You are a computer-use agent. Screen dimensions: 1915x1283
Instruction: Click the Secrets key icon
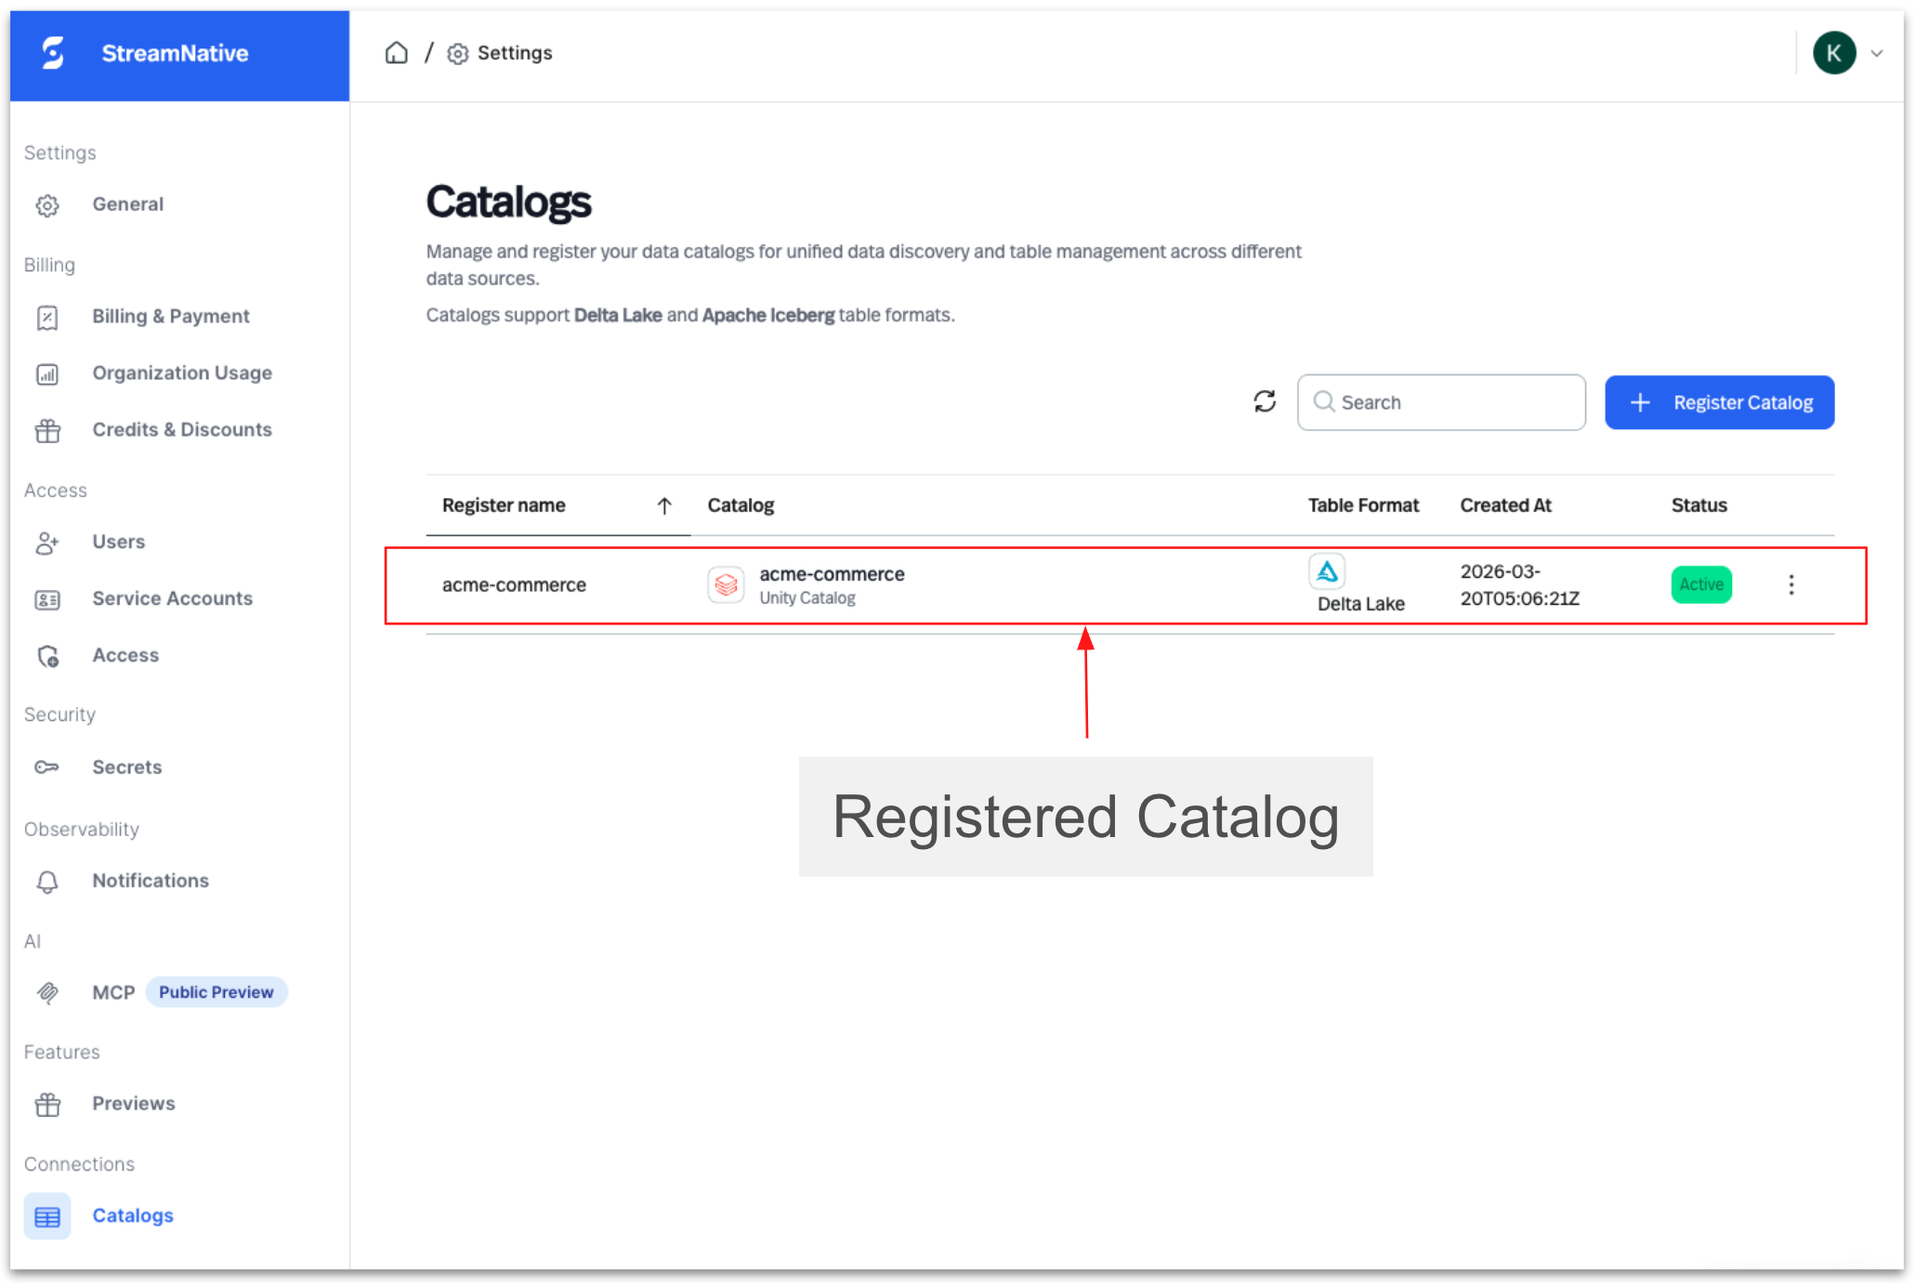tap(46, 767)
